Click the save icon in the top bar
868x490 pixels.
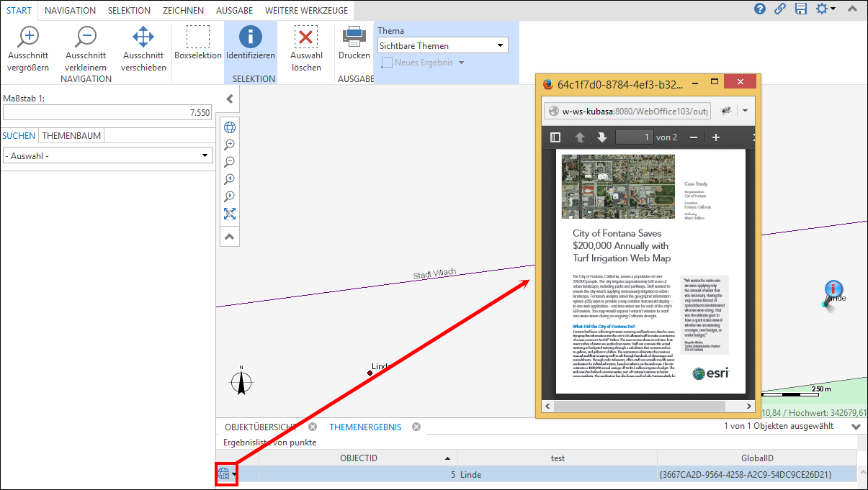pyautogui.click(x=801, y=9)
